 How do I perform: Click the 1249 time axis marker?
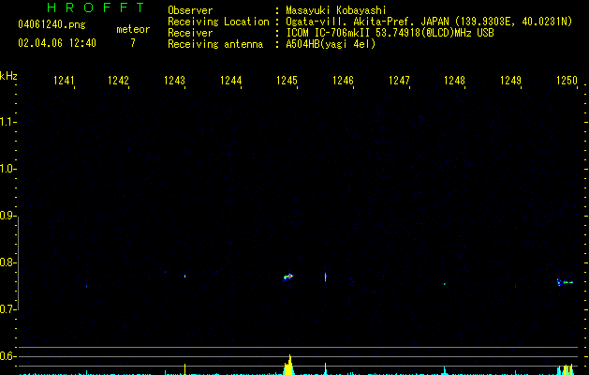point(511,81)
